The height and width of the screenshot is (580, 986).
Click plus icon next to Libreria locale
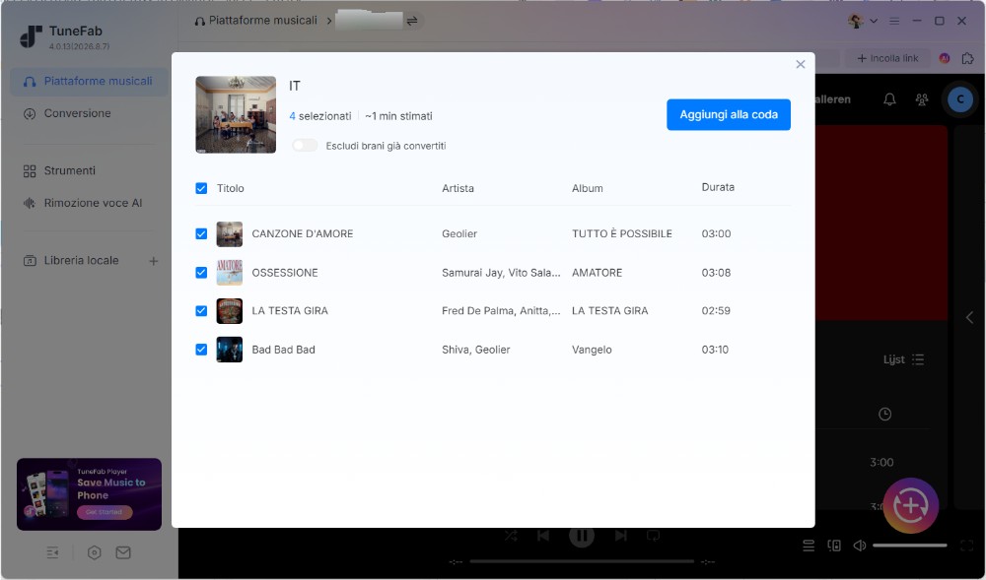click(x=154, y=261)
